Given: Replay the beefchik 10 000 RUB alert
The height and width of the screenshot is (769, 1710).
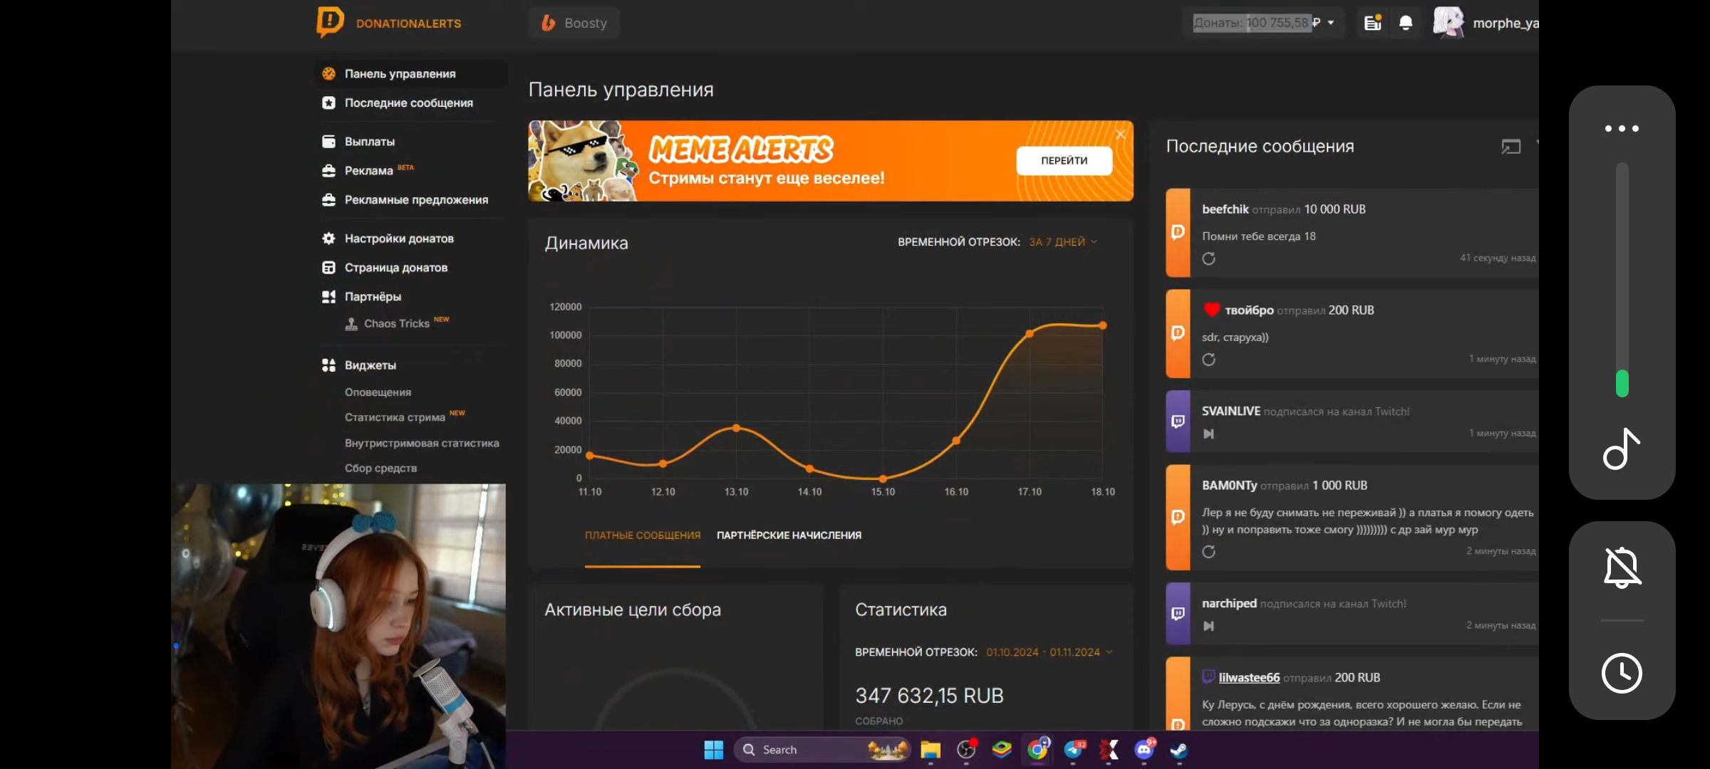Looking at the screenshot, I should tap(1208, 258).
